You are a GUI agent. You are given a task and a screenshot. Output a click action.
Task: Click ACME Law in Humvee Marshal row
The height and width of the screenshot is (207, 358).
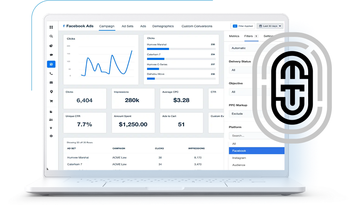coord(120,157)
